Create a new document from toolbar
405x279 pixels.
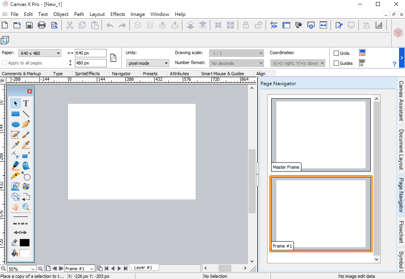tap(5, 25)
